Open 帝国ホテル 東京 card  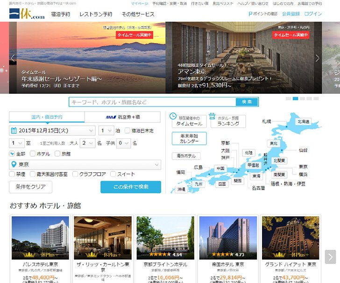tap(228, 249)
